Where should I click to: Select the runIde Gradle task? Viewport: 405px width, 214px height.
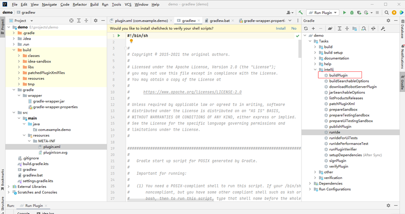click(334, 132)
